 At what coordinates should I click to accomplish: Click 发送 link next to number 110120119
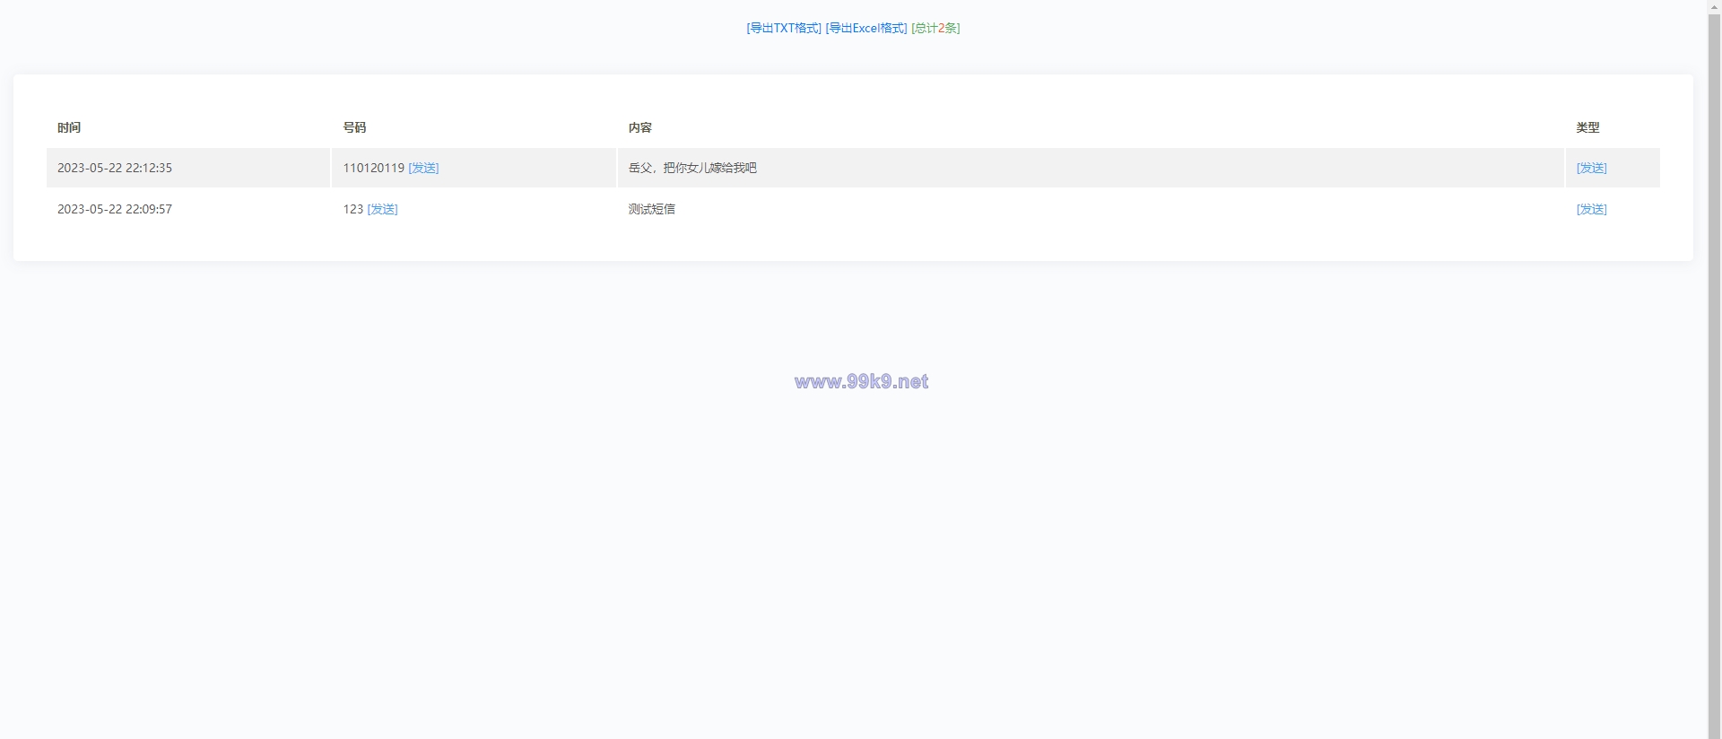pos(423,168)
